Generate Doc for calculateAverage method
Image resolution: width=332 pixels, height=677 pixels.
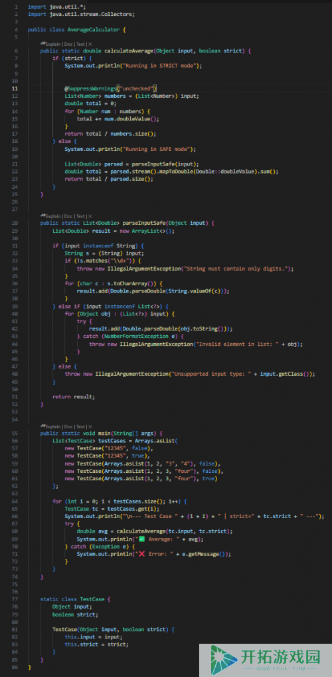pyautogui.click(x=69, y=44)
